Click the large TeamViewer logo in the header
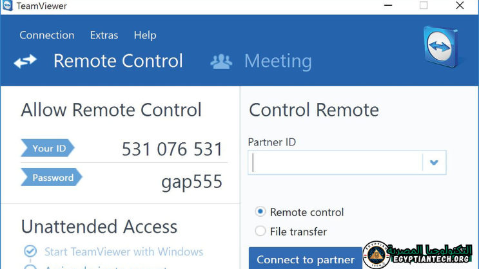Viewport: 479px width, 269px height. coord(441,48)
